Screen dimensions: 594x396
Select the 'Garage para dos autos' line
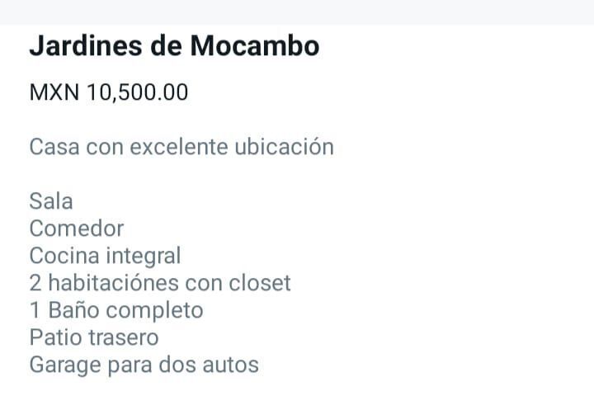[144, 365]
